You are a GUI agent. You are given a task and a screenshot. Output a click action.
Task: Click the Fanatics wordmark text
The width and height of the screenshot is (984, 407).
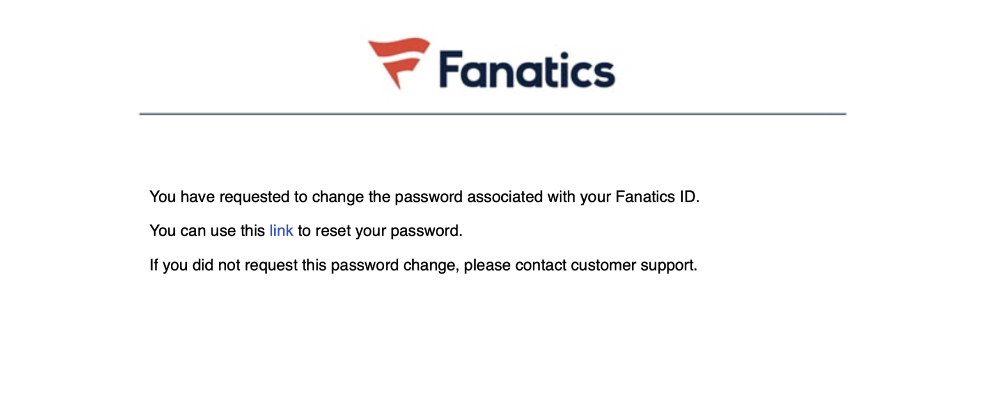527,70
